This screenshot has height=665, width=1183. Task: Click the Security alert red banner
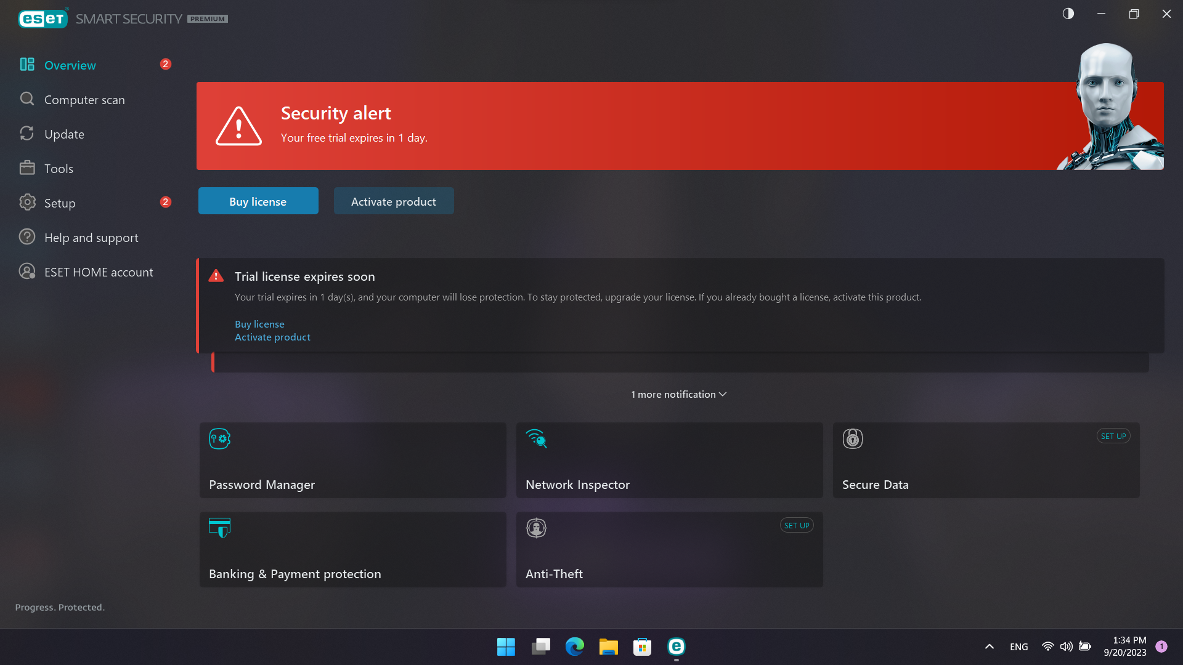pos(680,126)
